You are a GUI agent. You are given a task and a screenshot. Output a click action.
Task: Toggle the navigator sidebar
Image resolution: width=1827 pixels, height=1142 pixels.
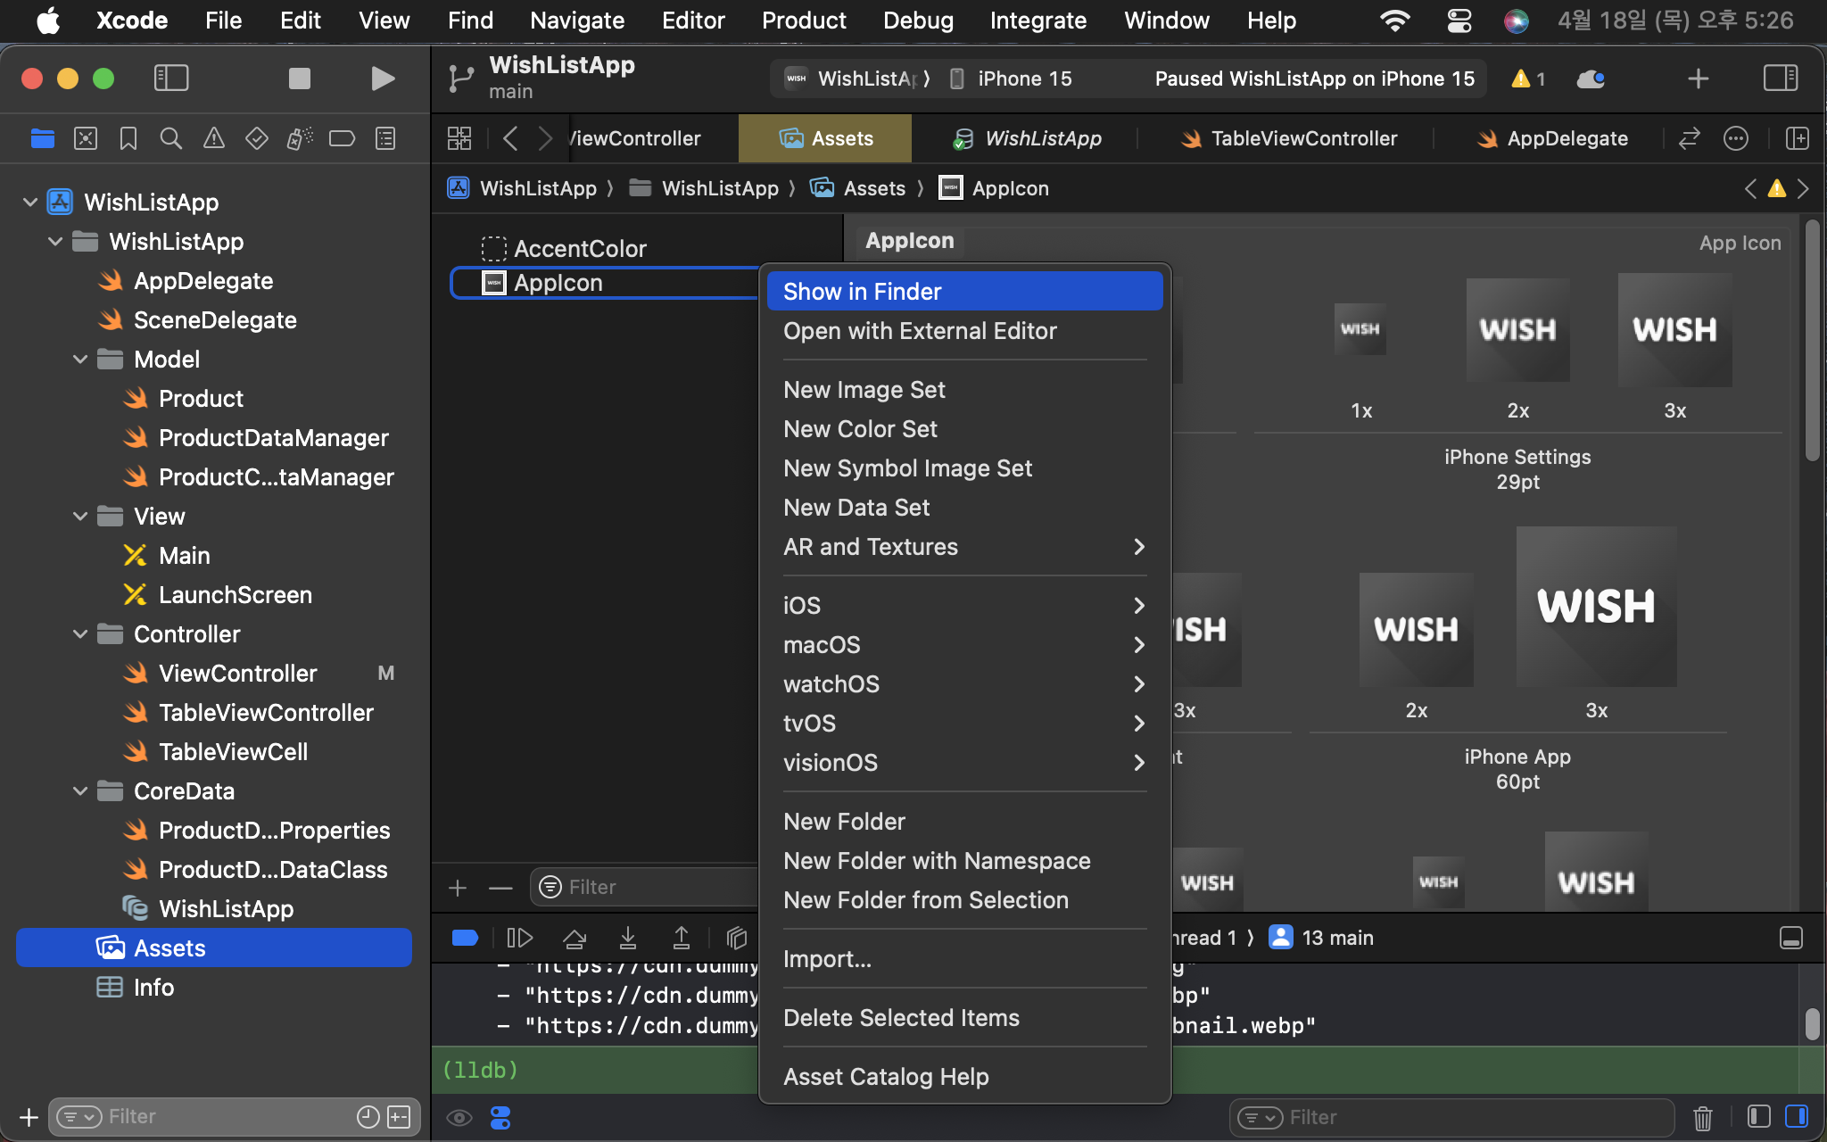click(x=171, y=79)
